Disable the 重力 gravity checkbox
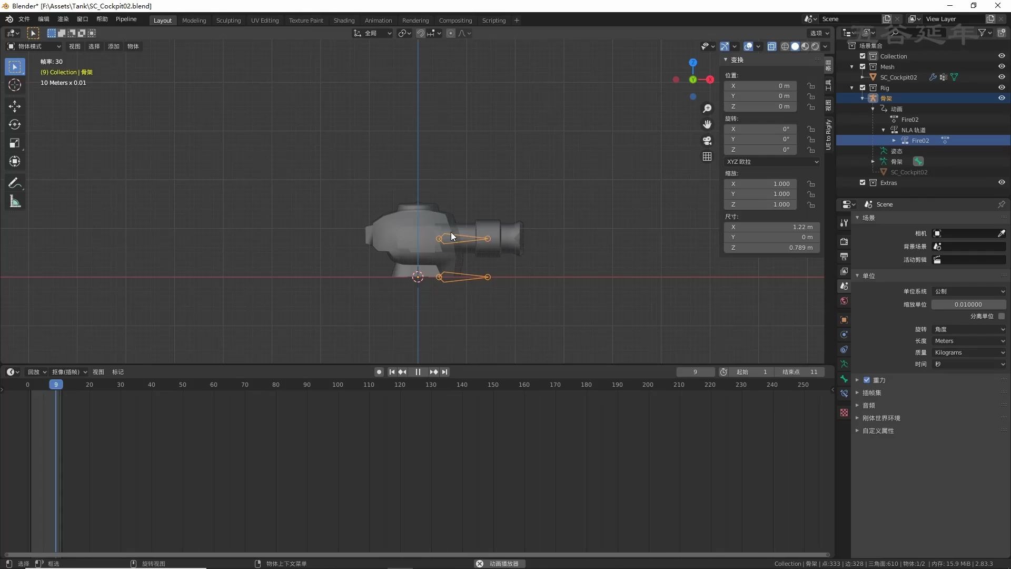The width and height of the screenshot is (1011, 569). pos(867,380)
